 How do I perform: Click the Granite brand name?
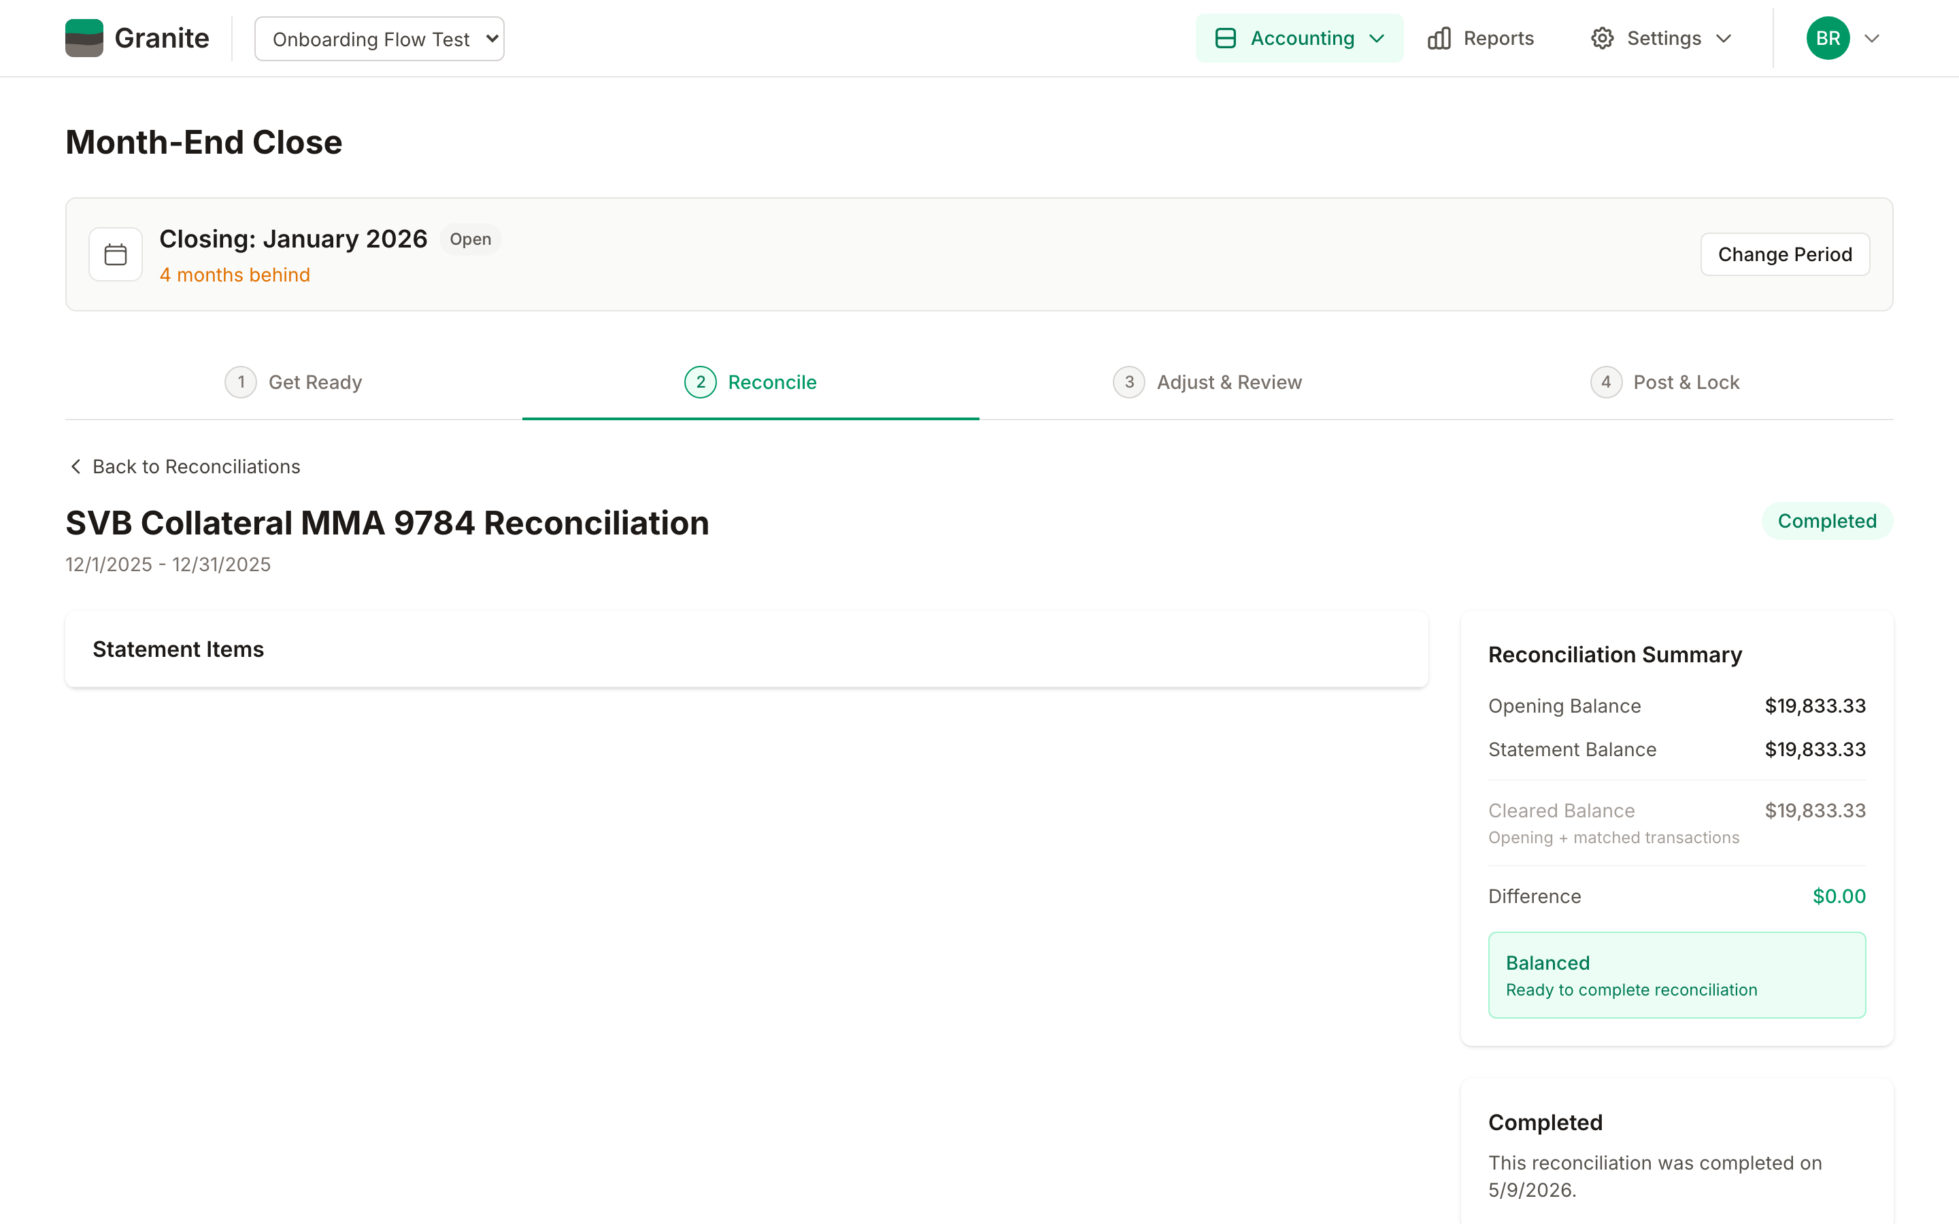tap(162, 38)
